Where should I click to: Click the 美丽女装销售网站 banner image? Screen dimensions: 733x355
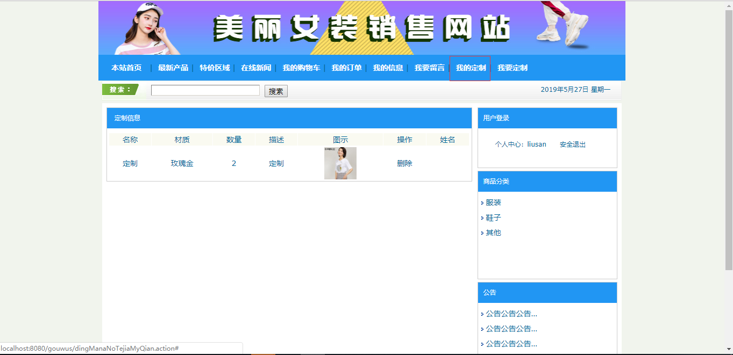pyautogui.click(x=362, y=28)
